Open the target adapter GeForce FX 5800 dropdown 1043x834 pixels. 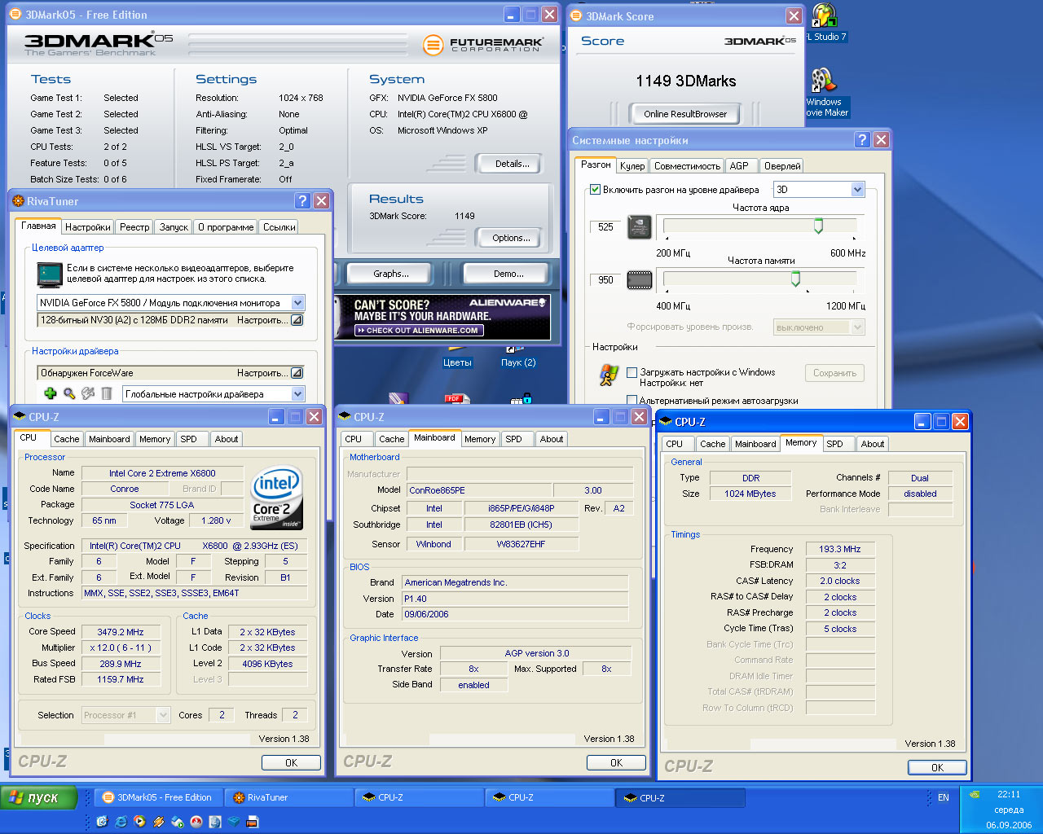click(x=297, y=302)
